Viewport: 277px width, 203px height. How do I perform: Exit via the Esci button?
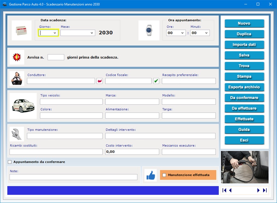coord(244,140)
